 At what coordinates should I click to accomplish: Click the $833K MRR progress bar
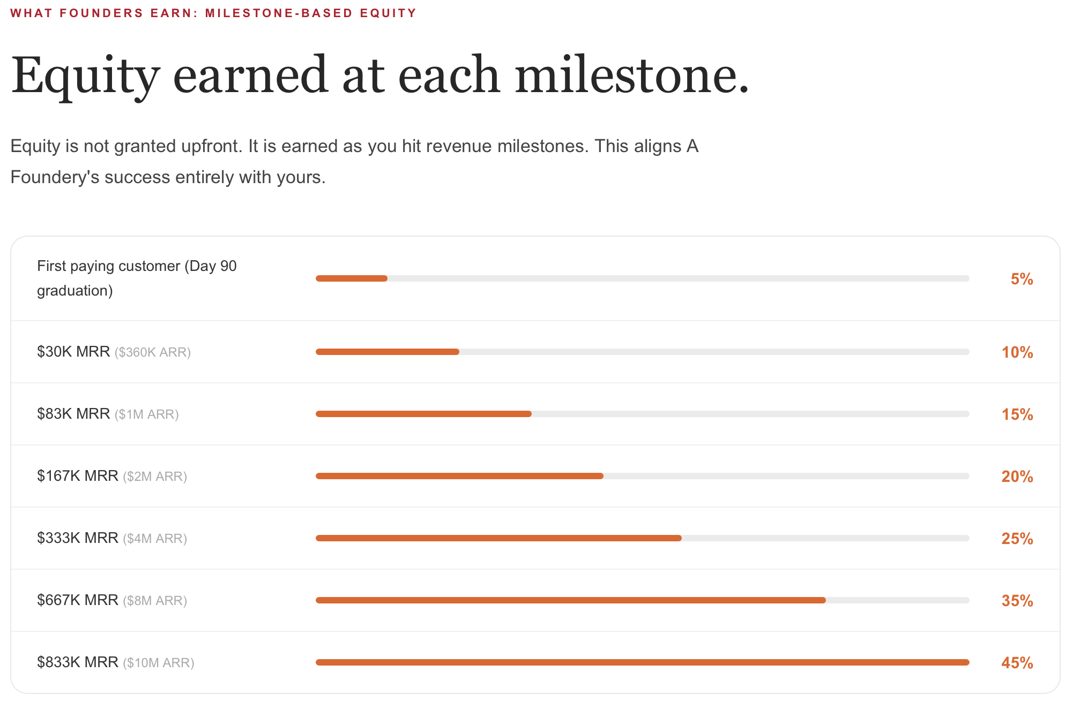point(642,662)
